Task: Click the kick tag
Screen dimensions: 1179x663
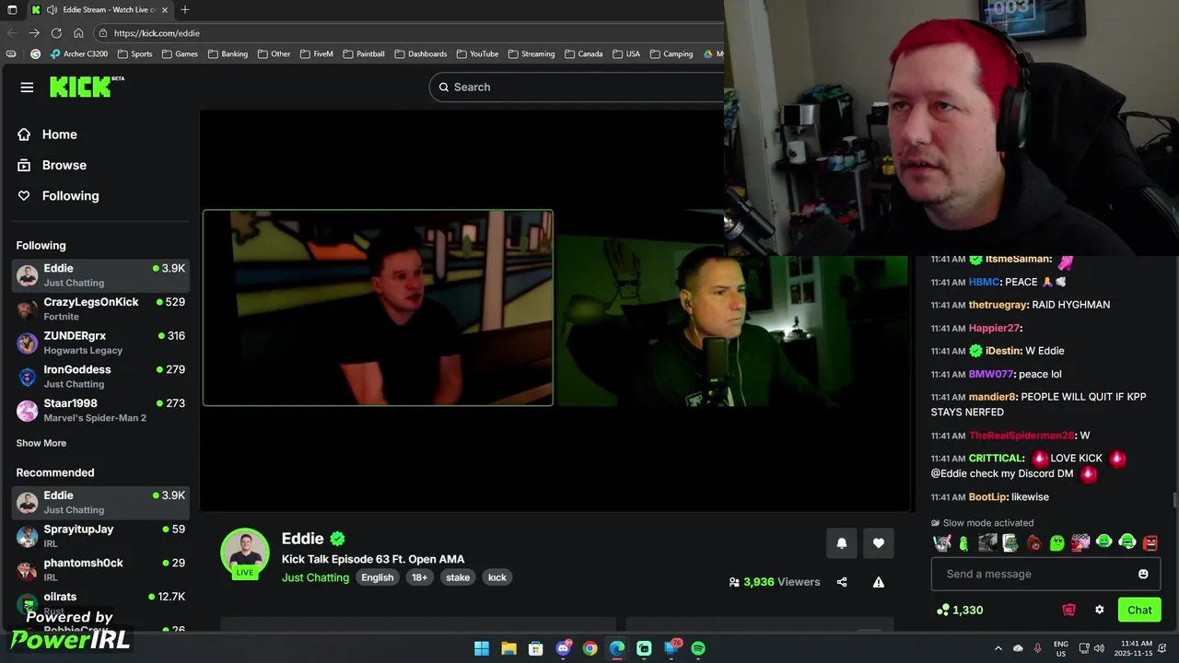Action: (497, 577)
